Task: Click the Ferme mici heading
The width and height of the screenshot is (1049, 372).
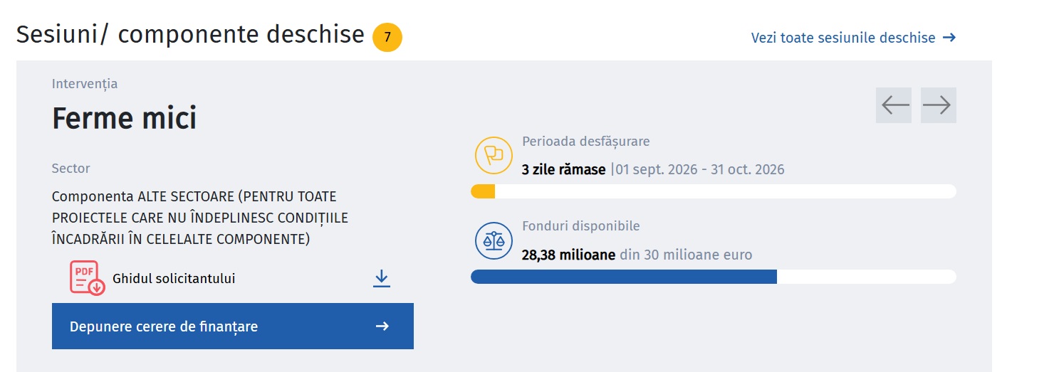Action: 125,118
